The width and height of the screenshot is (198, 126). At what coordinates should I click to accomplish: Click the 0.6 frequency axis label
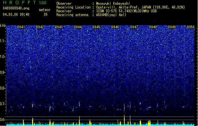click(3, 120)
